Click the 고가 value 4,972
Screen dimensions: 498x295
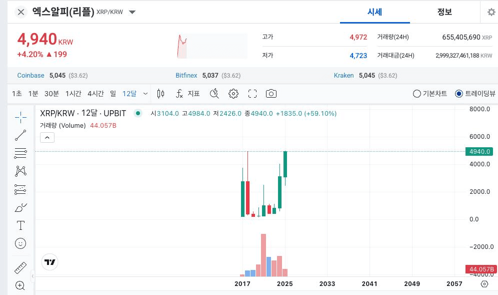coord(358,37)
